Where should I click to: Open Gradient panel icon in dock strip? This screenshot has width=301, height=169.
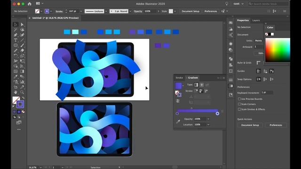(231, 86)
